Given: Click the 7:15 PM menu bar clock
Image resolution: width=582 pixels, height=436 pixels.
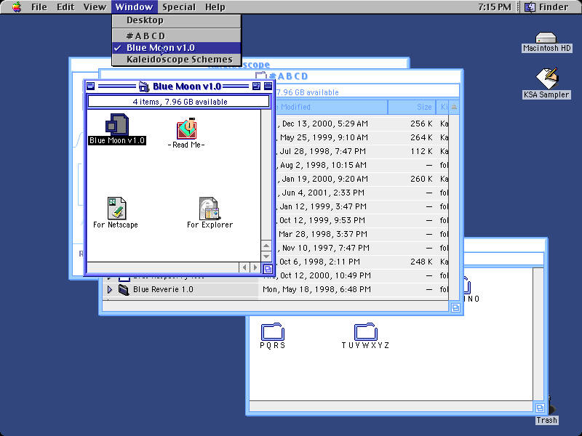Looking at the screenshot, I should (495, 7).
